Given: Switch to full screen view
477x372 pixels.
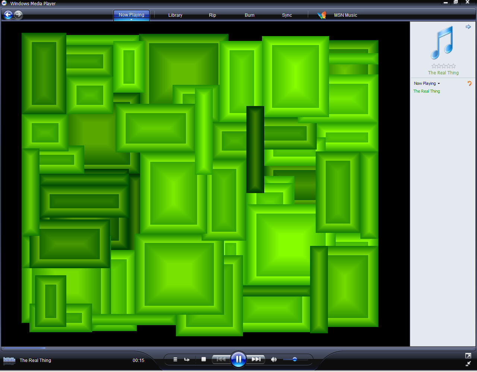Looking at the screenshot, I should point(468,356).
